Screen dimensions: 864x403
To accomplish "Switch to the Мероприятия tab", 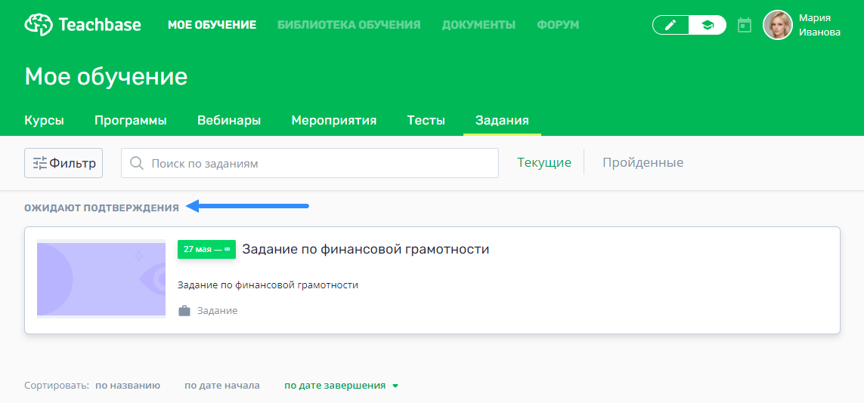I will pyautogui.click(x=334, y=121).
